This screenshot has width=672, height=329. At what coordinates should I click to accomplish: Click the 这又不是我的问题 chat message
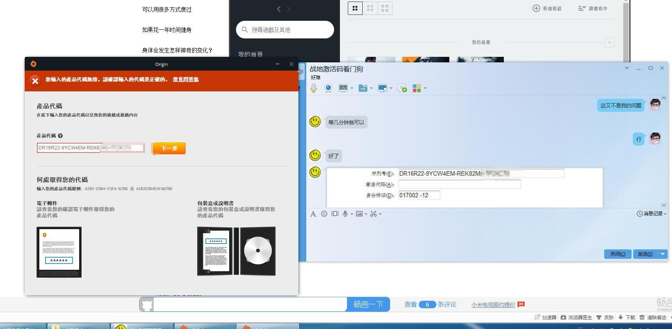click(x=621, y=105)
